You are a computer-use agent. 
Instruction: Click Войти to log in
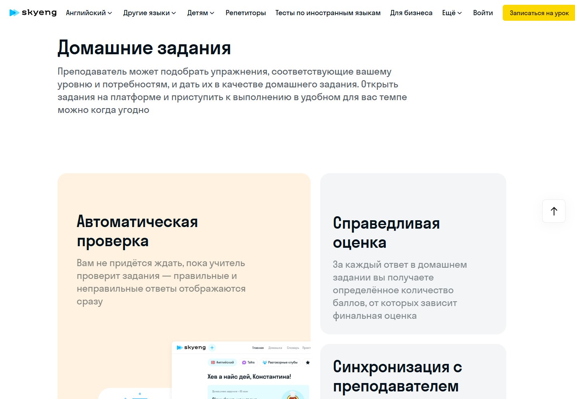(x=483, y=13)
